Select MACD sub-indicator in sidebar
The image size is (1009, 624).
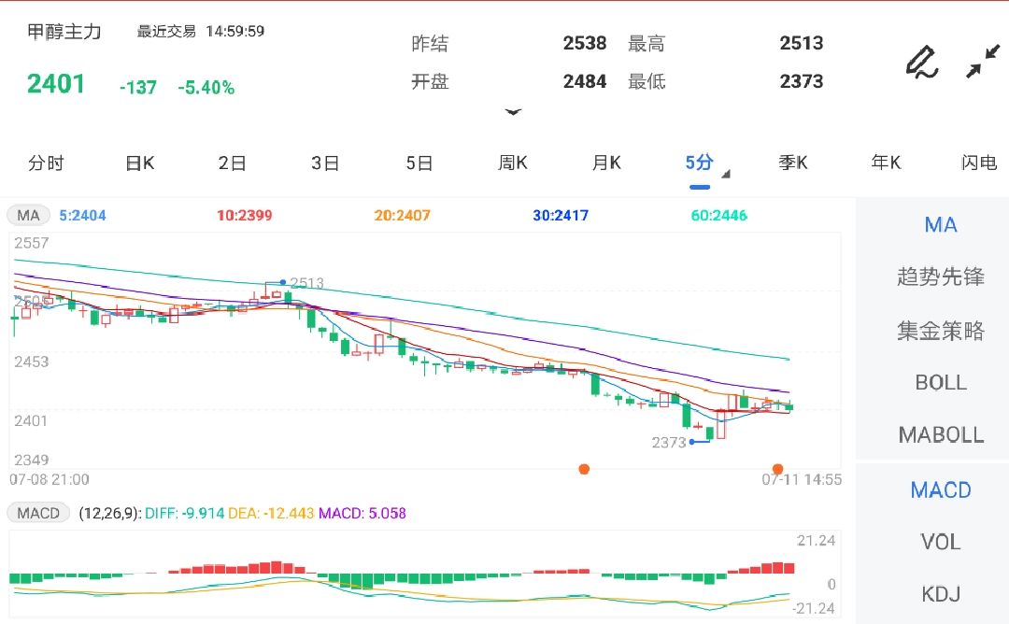[941, 490]
